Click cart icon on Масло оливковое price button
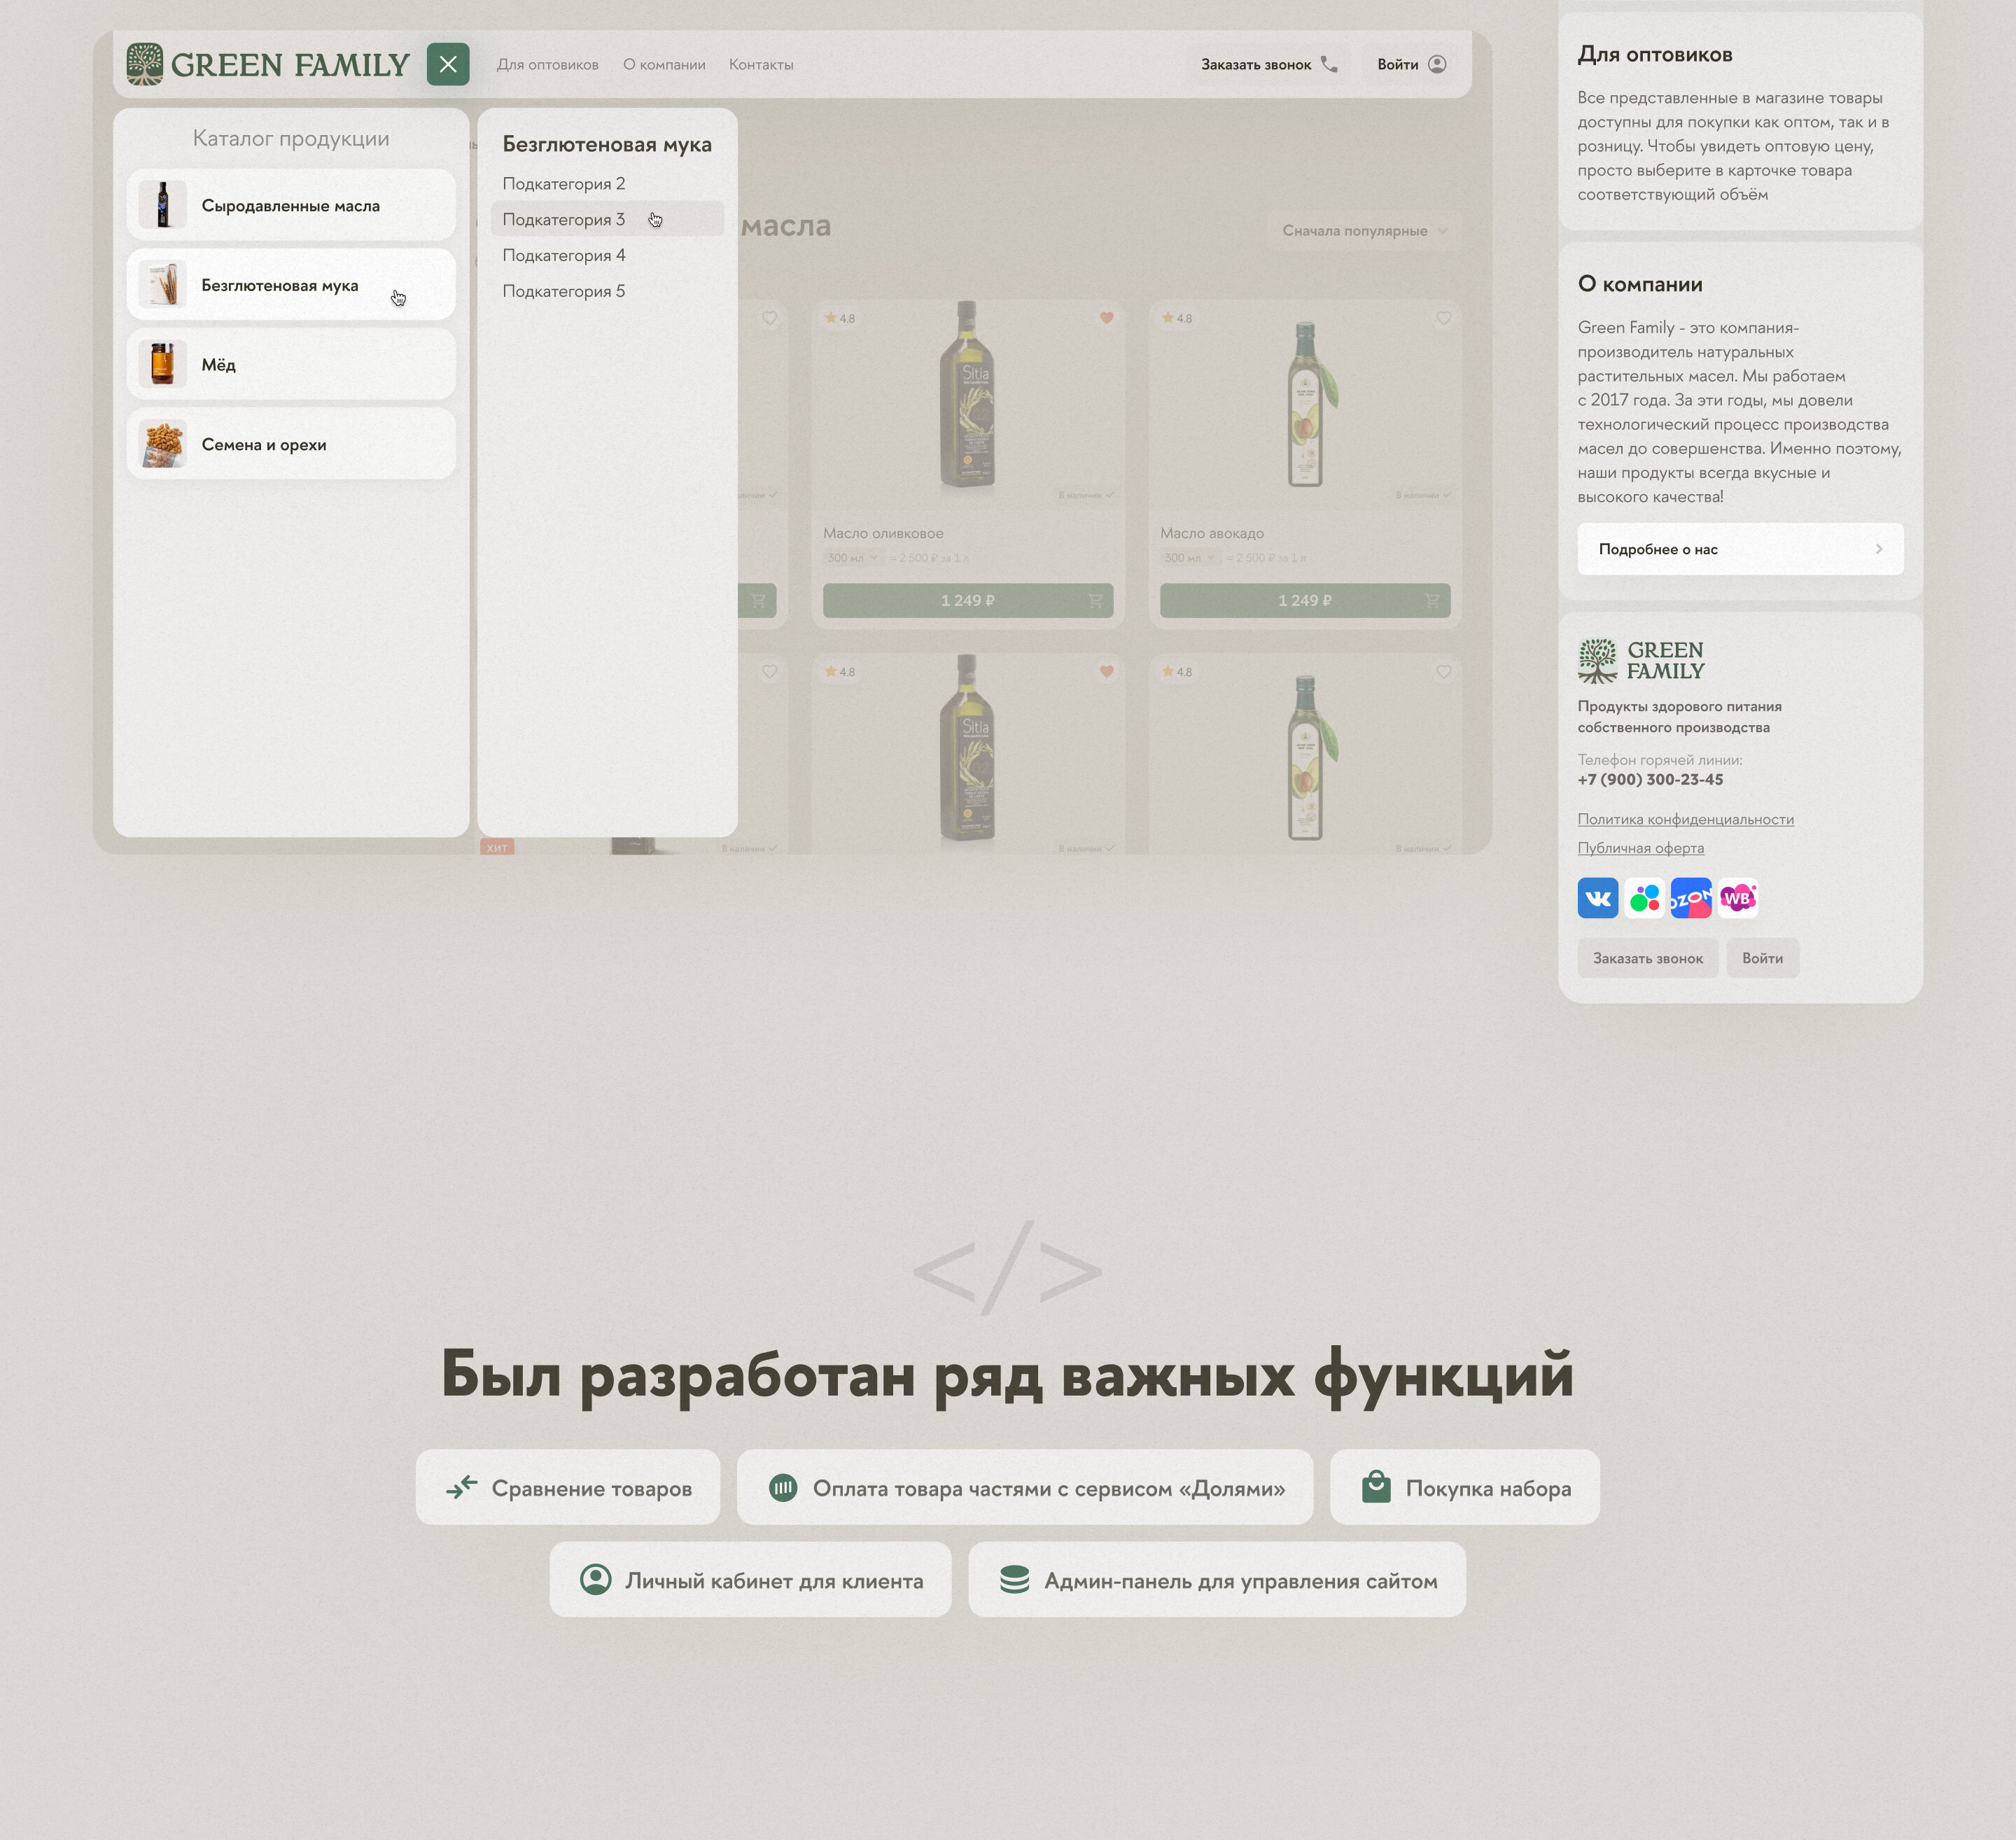 [1095, 601]
